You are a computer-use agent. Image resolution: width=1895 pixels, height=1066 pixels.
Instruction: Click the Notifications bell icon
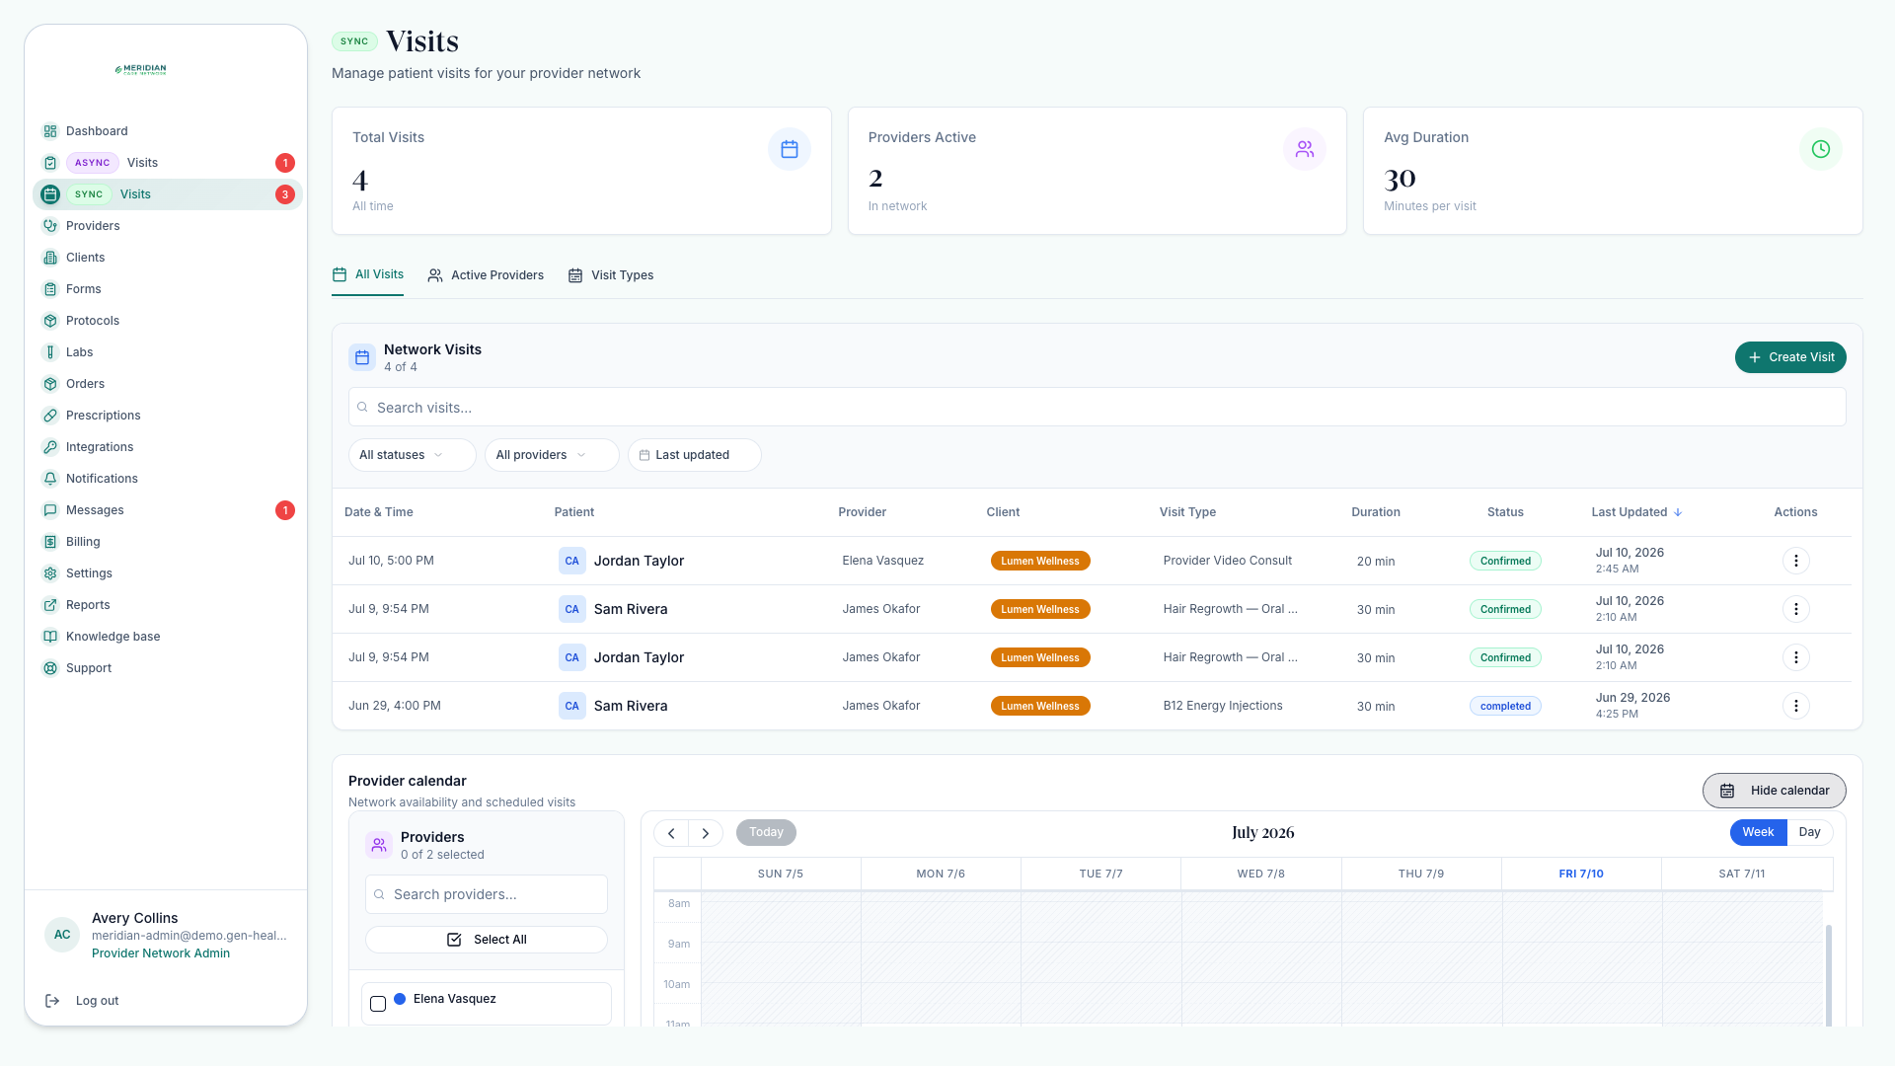point(50,479)
